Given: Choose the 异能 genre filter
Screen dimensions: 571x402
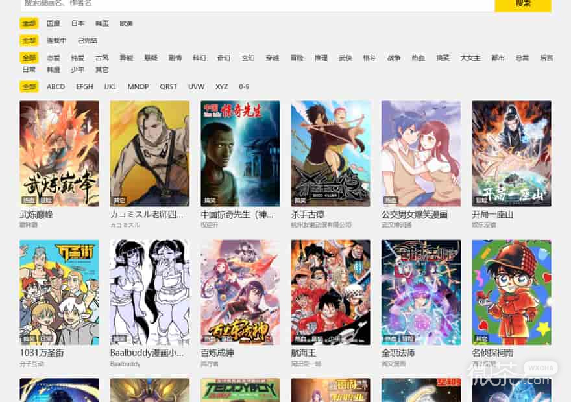Looking at the screenshot, I should pyautogui.click(x=127, y=58).
